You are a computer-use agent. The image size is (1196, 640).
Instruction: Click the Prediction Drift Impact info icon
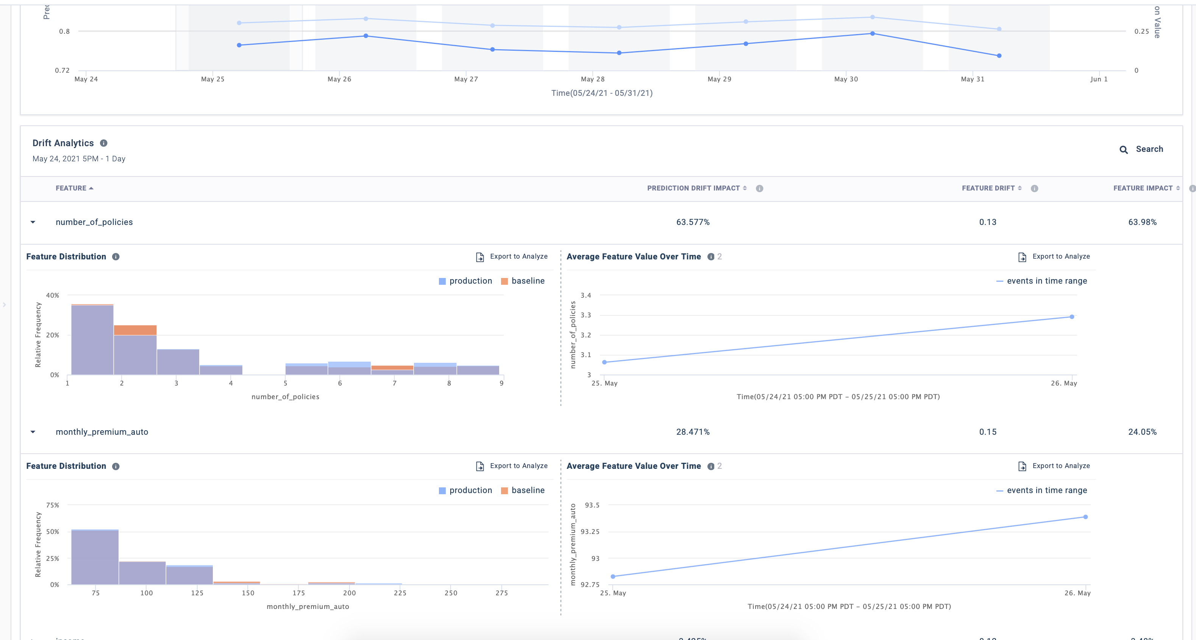coord(759,189)
